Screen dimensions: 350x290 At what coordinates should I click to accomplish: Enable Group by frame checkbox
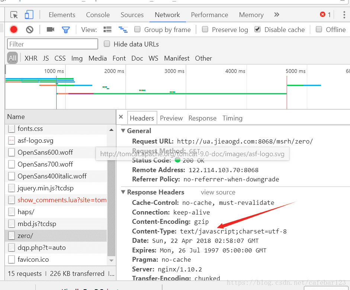click(137, 29)
